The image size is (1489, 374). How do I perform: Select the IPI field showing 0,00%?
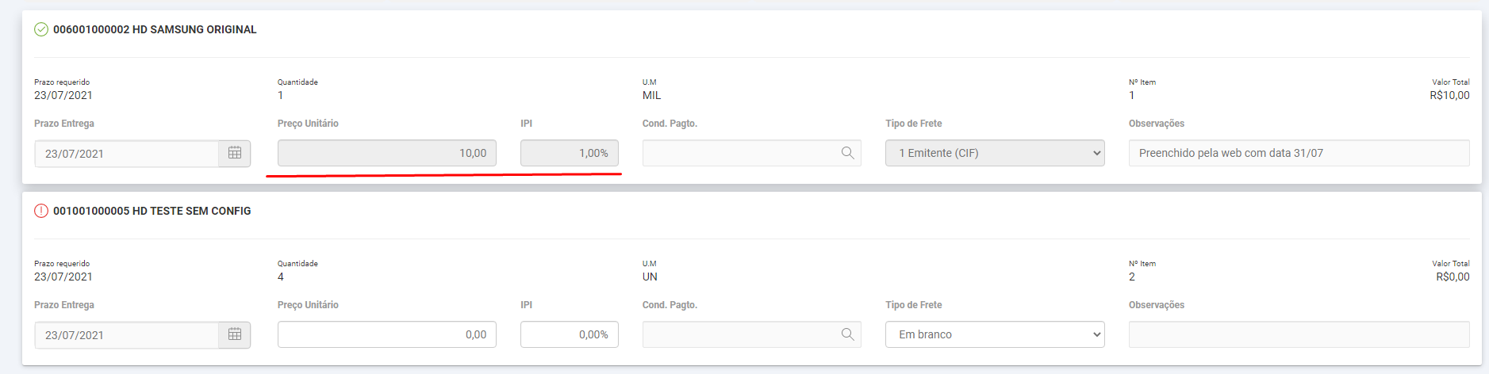(x=569, y=334)
